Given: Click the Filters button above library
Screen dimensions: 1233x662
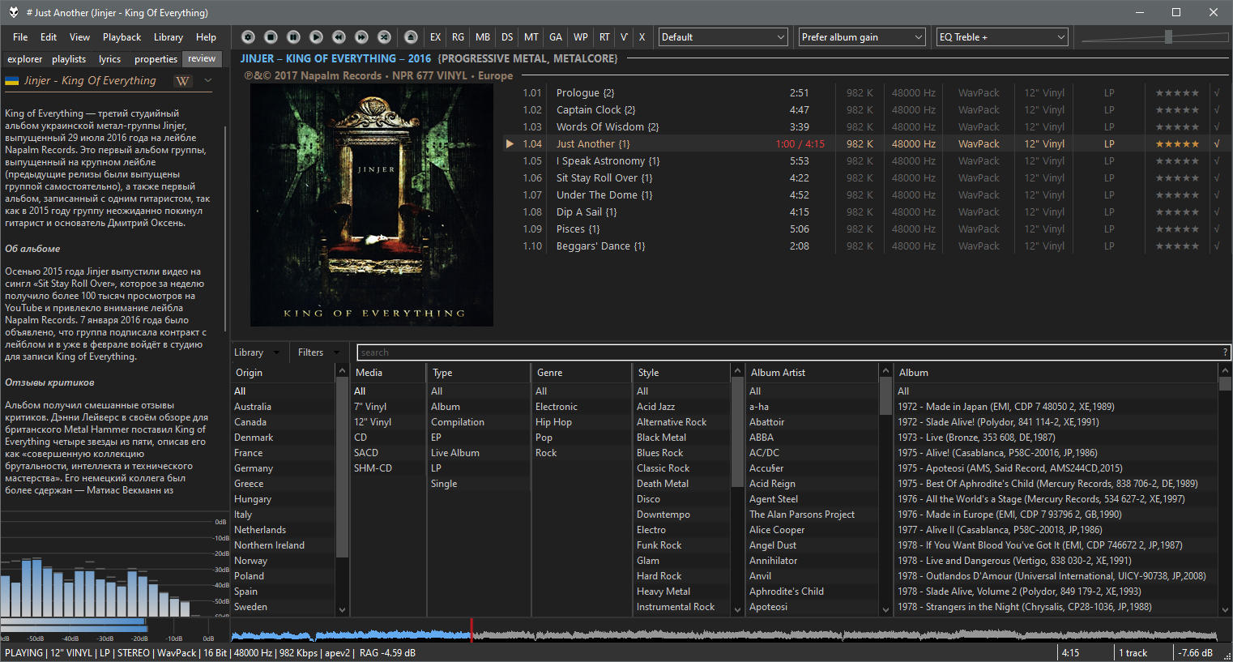Looking at the screenshot, I should click(x=310, y=352).
